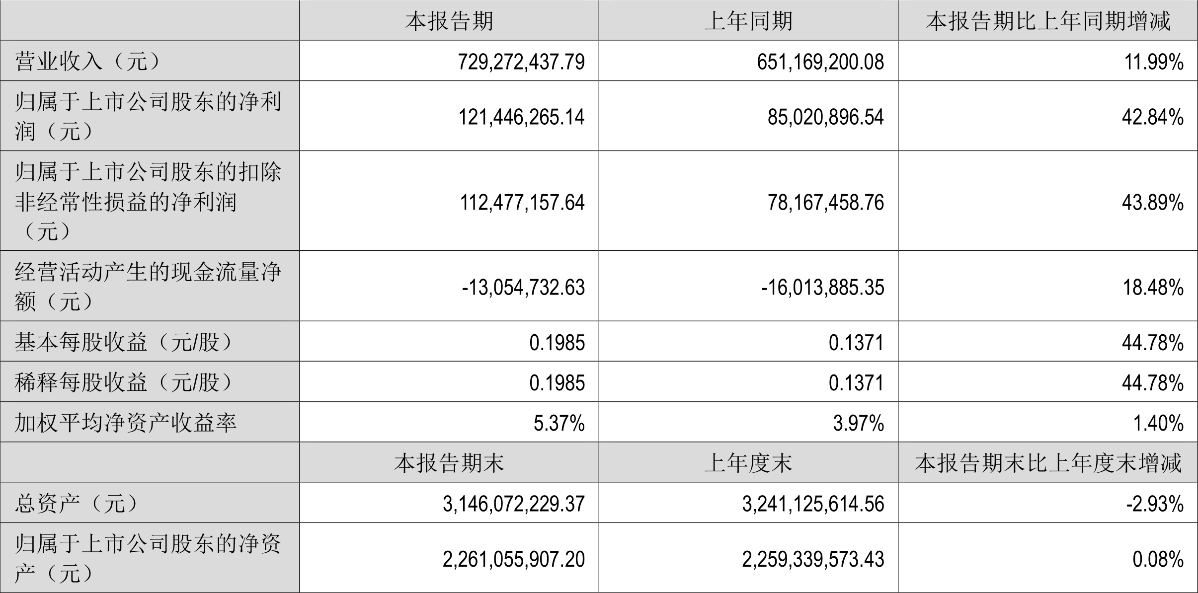
Task: Click the 本报告期比上年同期增减 header cell
Action: (x=1048, y=21)
